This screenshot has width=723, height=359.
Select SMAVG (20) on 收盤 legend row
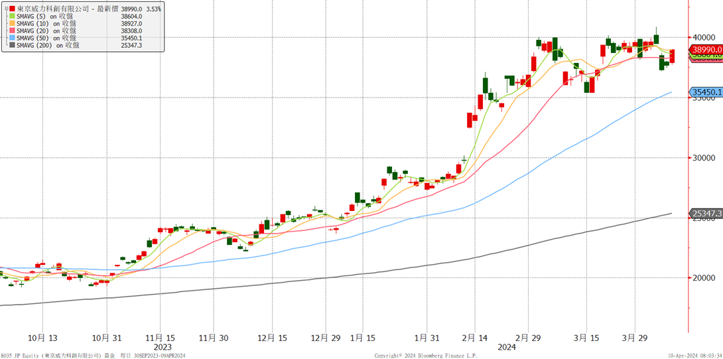48,31
